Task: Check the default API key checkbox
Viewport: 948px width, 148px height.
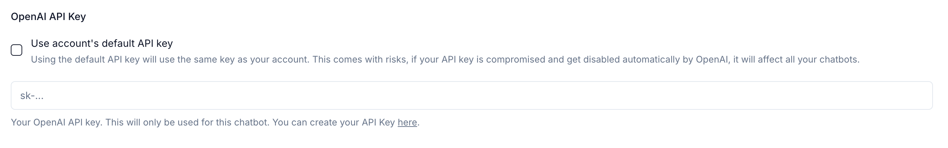Action: 16,50
